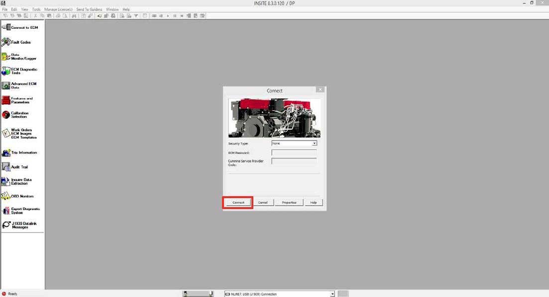This screenshot has width=549, height=297.
Task: Open the connection selection dropdown
Action: click(332, 294)
